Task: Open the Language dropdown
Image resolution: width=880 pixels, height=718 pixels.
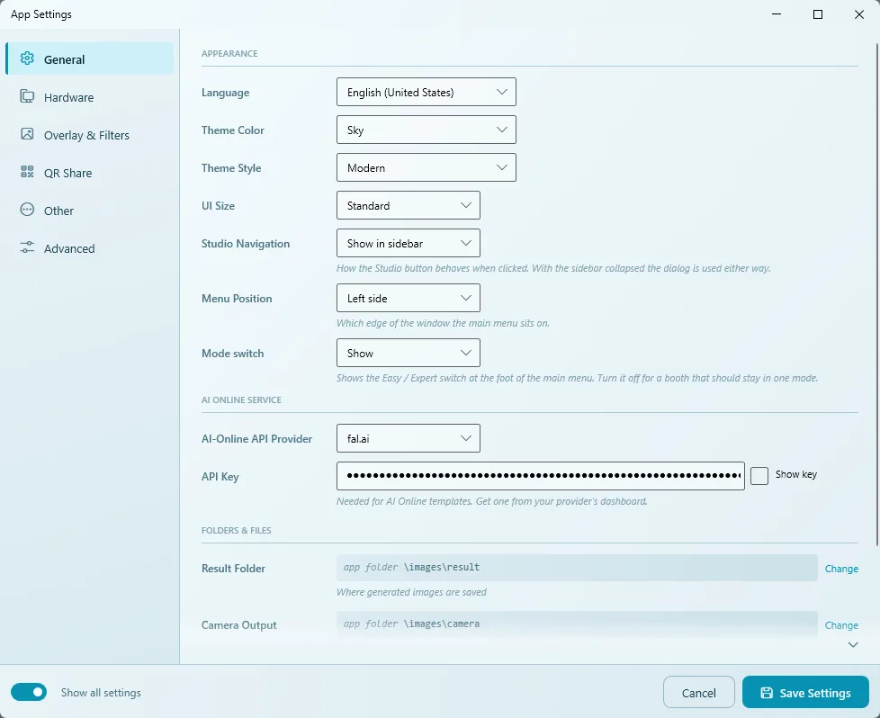Action: 426,92
